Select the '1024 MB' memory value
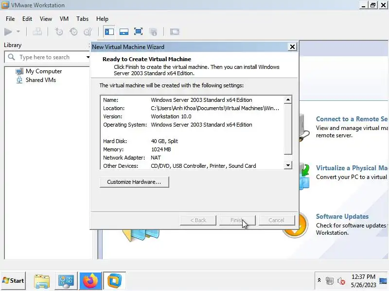This screenshot has height=291, width=389. (161, 149)
